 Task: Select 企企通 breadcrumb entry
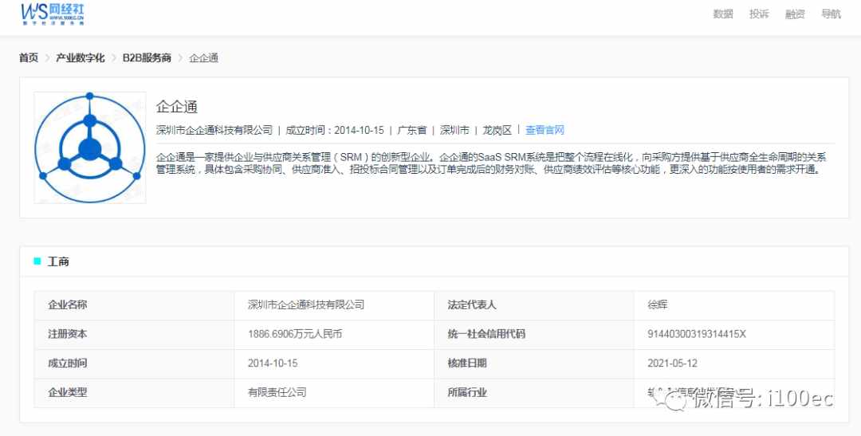[204, 57]
